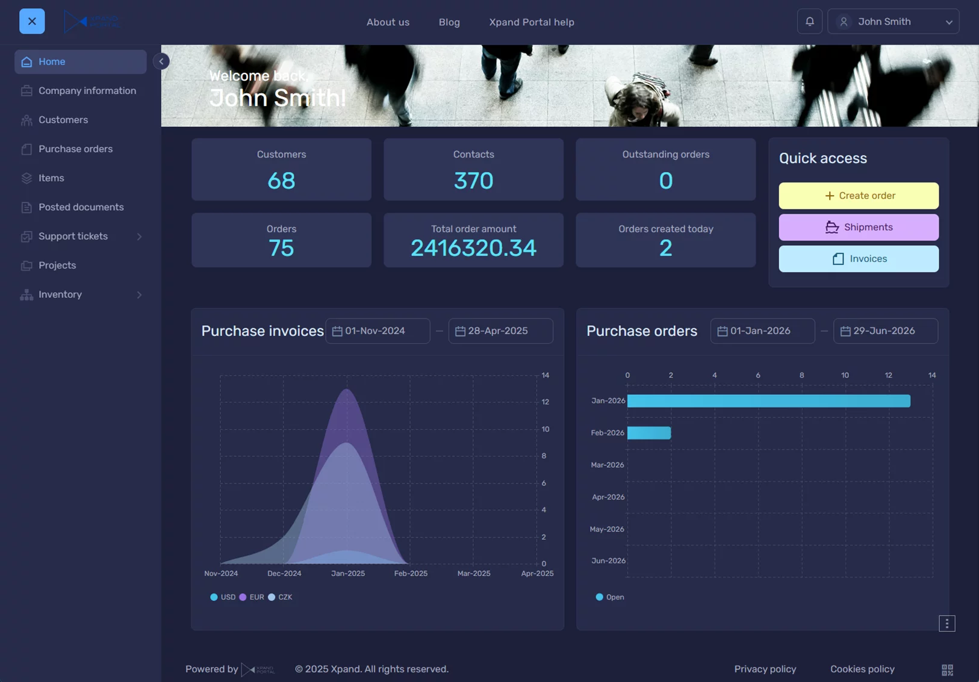This screenshot has width=979, height=682.
Task: Close the menu with the X icon
Action: click(32, 22)
